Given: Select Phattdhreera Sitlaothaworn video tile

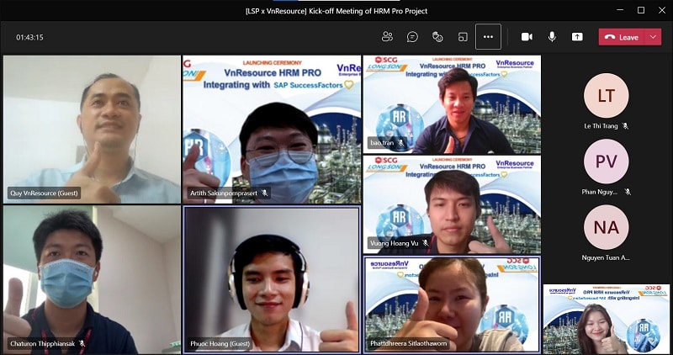Looking at the screenshot, I should [452, 305].
